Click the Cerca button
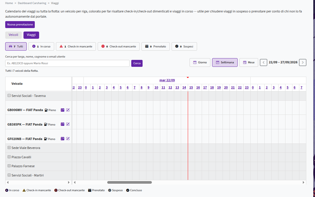 tap(137, 63)
